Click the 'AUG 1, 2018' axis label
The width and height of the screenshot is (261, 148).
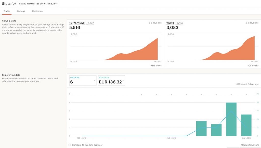click(172, 138)
